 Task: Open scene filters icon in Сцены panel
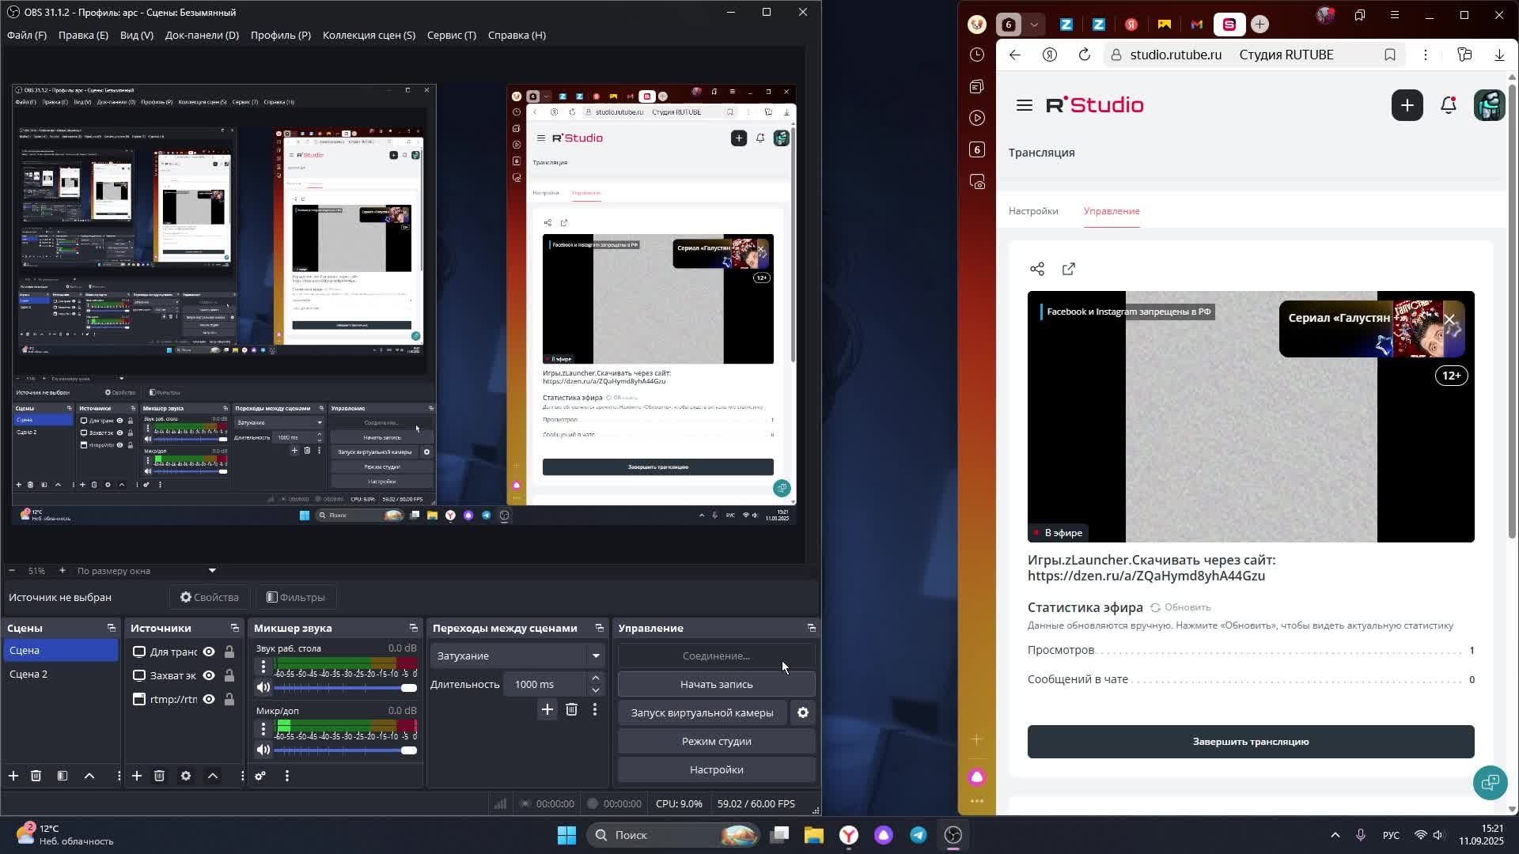(63, 776)
